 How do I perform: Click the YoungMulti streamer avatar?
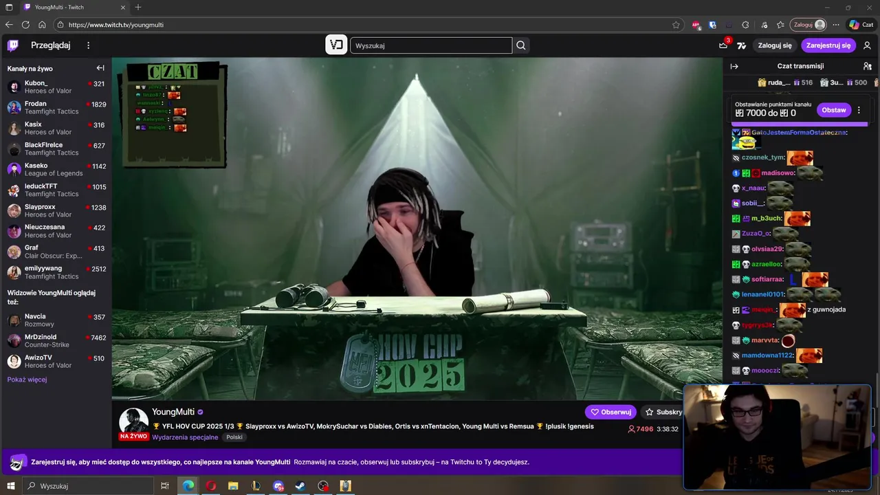(134, 422)
